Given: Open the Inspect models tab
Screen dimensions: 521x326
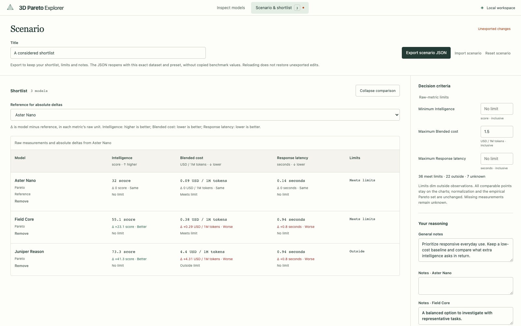Looking at the screenshot, I should [231, 8].
